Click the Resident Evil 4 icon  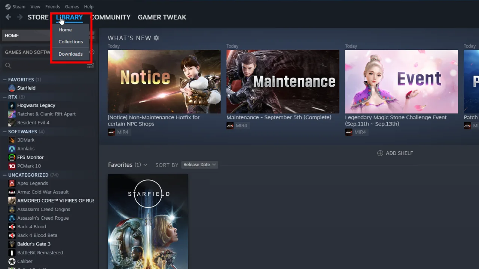click(12, 123)
